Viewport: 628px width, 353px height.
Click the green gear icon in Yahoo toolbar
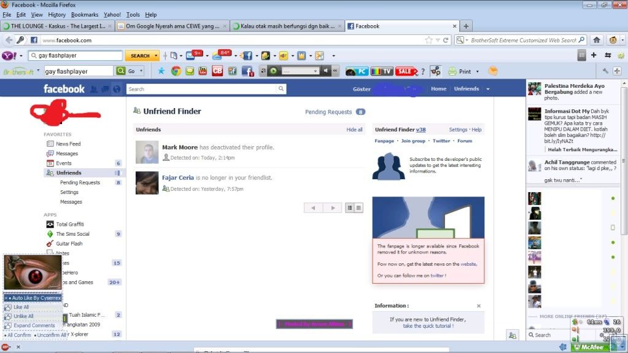pos(621,55)
